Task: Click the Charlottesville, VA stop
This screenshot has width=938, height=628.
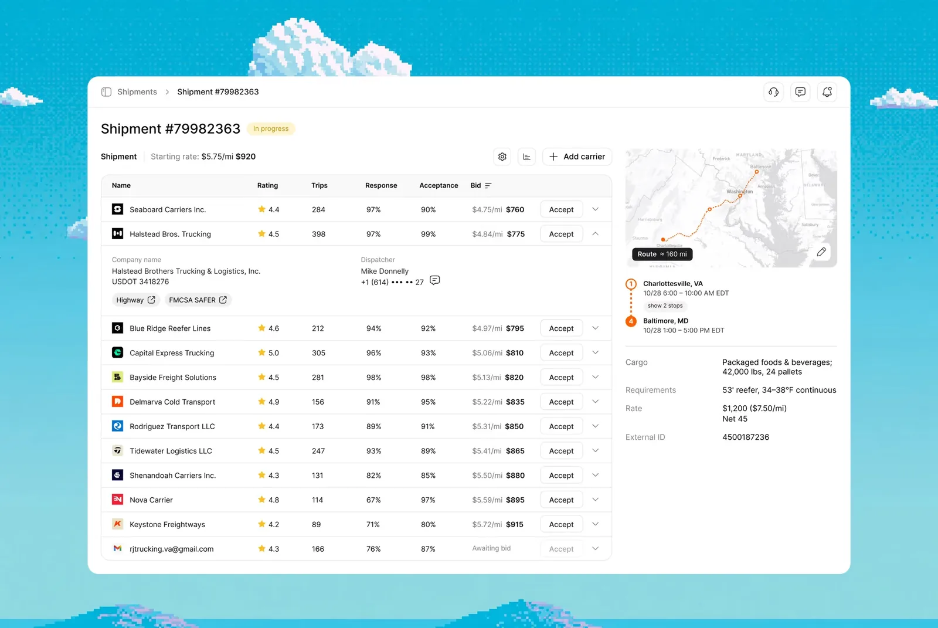Action: click(x=673, y=283)
